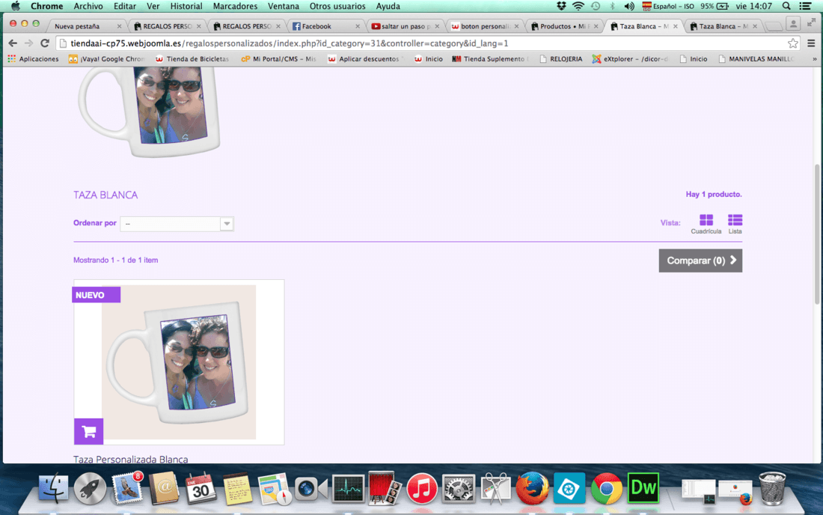Close the Facebook tab
Viewport: 823px width, 515px height.
click(358, 26)
